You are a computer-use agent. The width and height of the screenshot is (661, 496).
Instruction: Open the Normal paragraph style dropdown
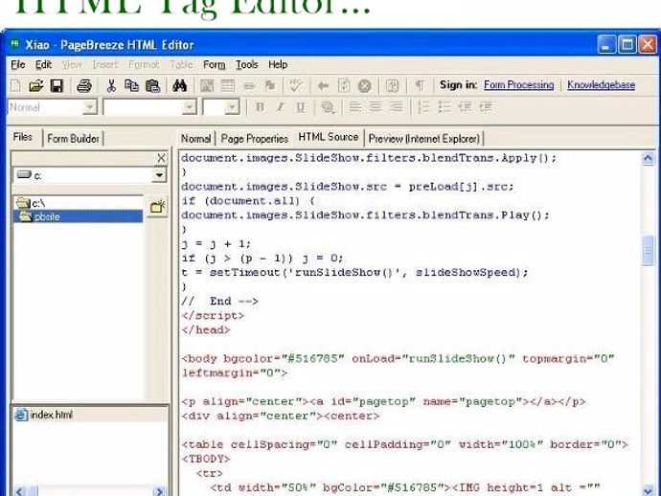89,107
